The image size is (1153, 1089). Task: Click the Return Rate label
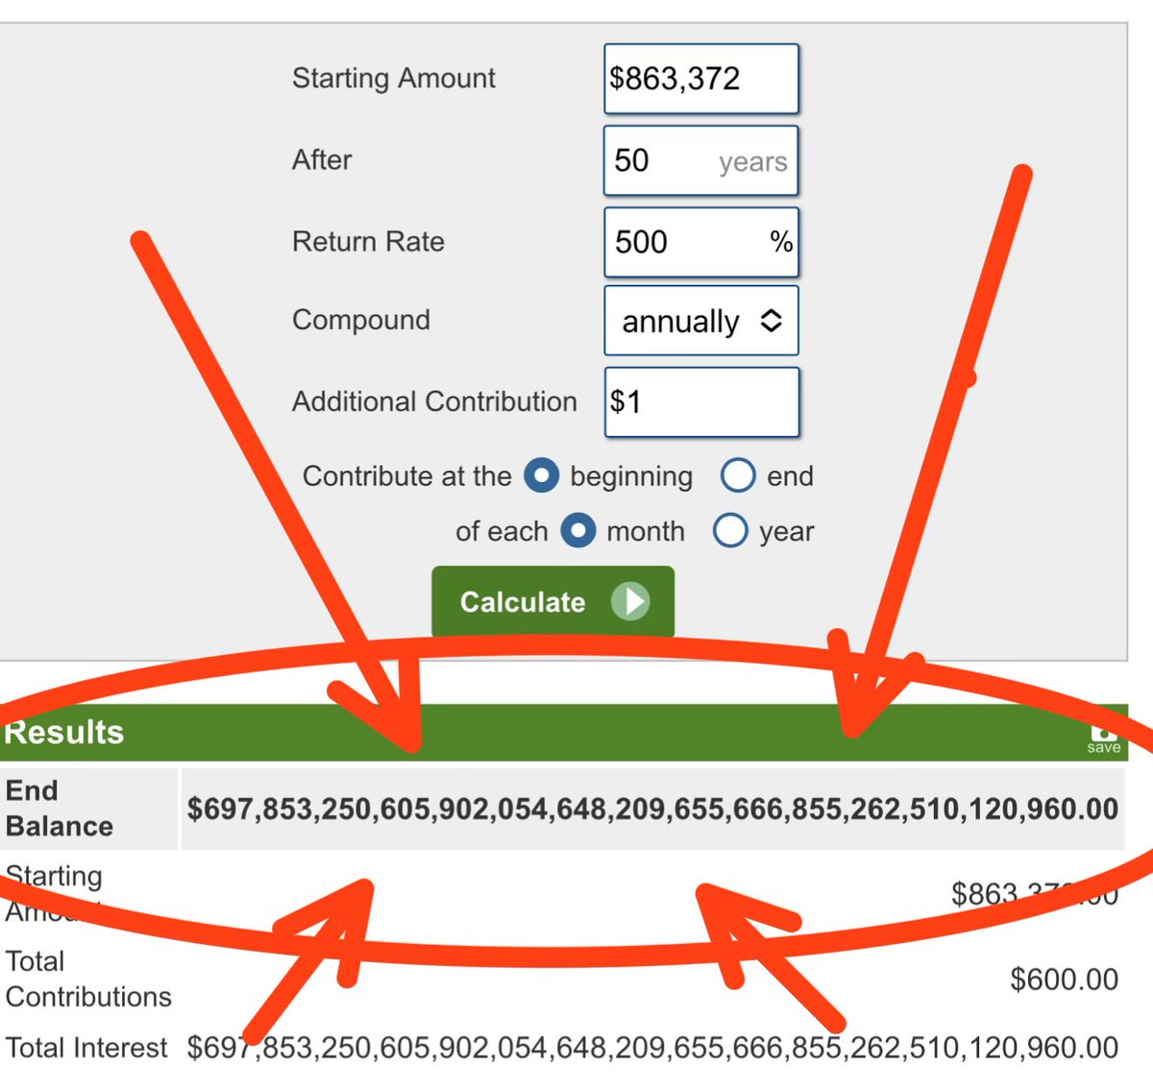click(368, 241)
